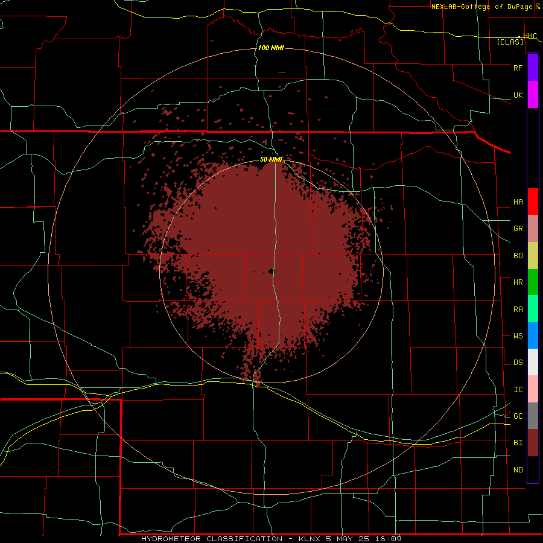Click the DS white legend swatch
543x543 pixels.
point(533,362)
